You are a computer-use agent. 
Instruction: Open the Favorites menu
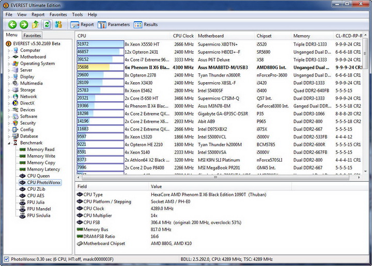(x=58, y=14)
